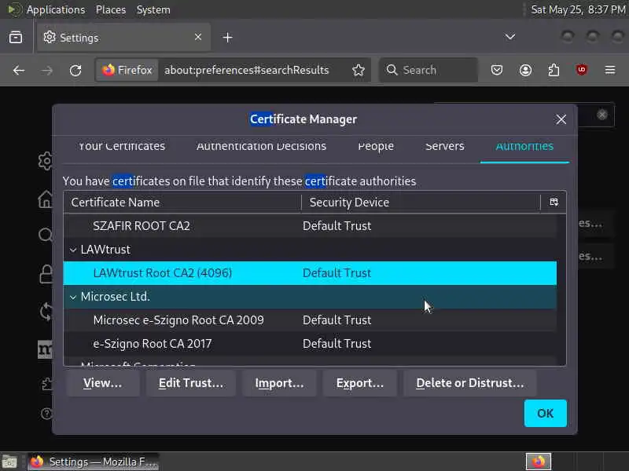Switch to the Your Certificates tab
Viewport: 629px width, 471px height.
point(122,146)
